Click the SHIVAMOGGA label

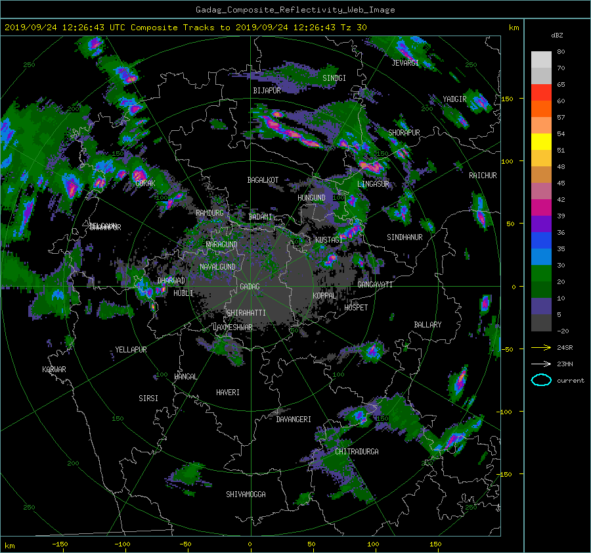coord(246,494)
